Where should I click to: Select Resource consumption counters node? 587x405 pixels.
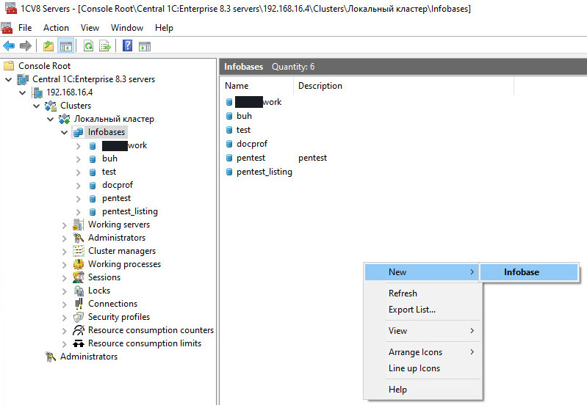click(x=151, y=330)
